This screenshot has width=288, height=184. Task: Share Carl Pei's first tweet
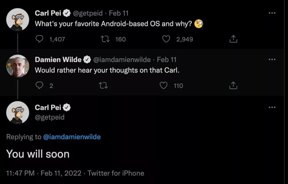click(x=233, y=39)
